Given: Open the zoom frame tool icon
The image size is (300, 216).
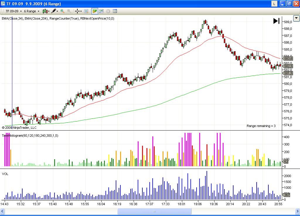Looking at the screenshot, I should [x=86, y=11].
